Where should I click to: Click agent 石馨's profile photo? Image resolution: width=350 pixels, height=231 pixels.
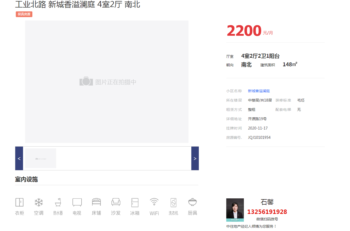click(x=235, y=210)
